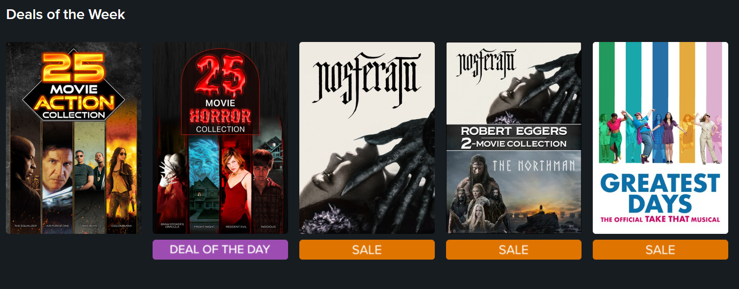Open the 25 Movie Horror Collection poster
The height and width of the screenshot is (289, 739).
coord(220,138)
